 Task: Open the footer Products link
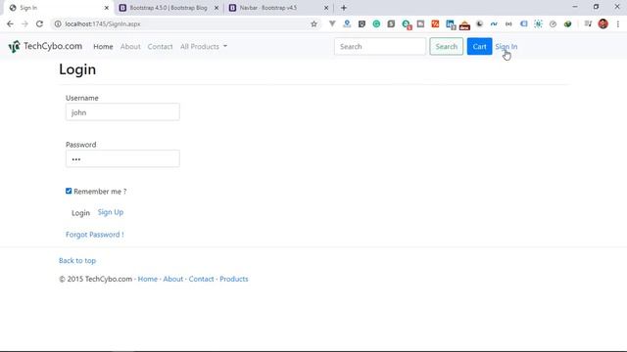pyautogui.click(x=234, y=279)
